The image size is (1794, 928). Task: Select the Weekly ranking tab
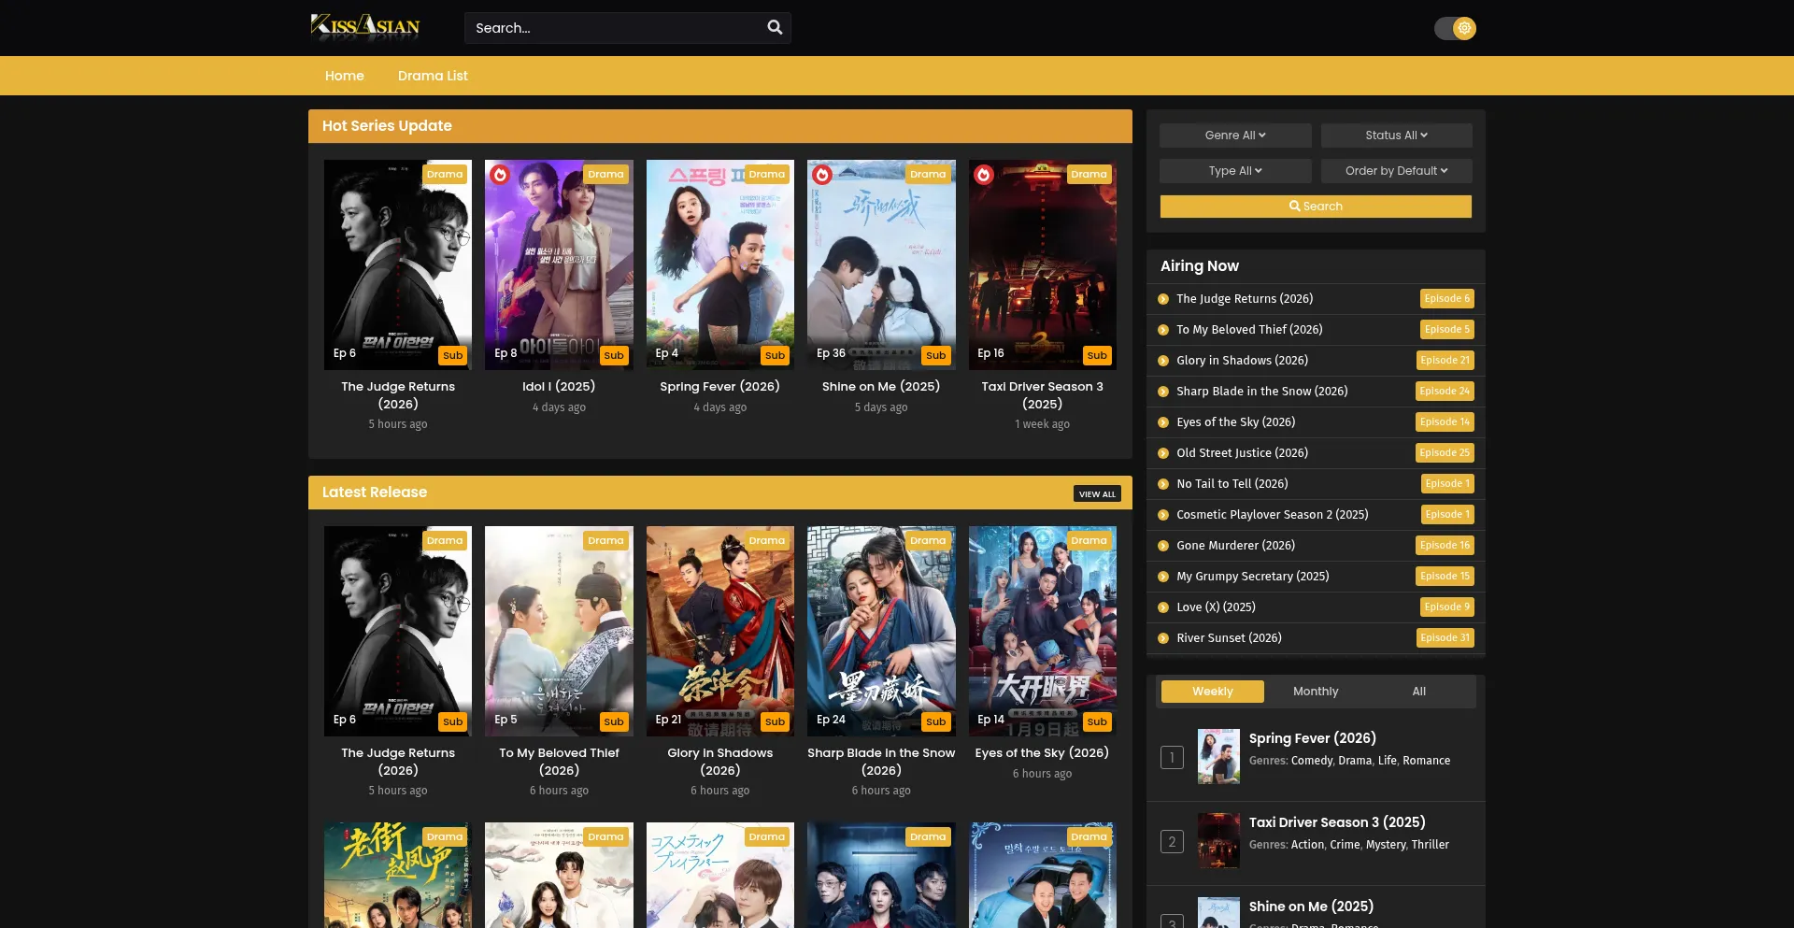pyautogui.click(x=1213, y=692)
